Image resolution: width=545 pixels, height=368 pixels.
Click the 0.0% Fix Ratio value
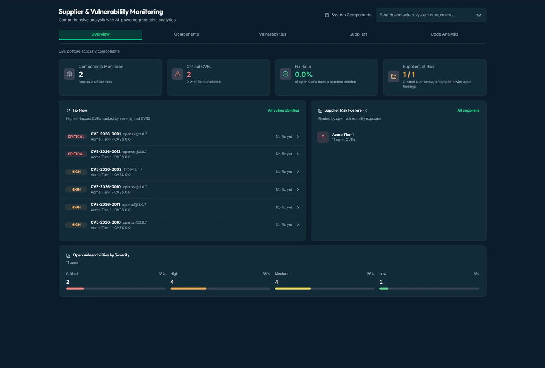pos(304,75)
